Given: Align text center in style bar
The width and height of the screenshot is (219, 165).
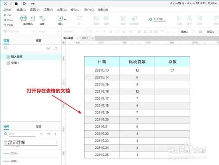Looking at the screenshot, I should (x=145, y=31).
